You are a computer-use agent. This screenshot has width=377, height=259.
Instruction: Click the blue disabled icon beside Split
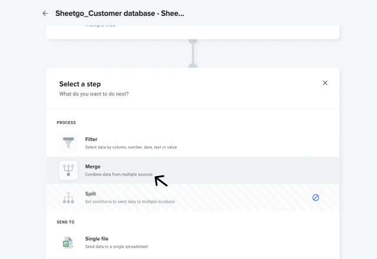[316, 198]
